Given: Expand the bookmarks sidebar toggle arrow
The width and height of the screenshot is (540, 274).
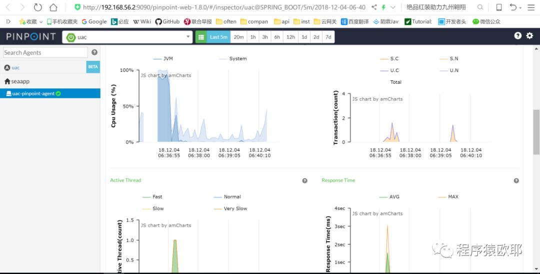Looking at the screenshot, I should [8, 21].
